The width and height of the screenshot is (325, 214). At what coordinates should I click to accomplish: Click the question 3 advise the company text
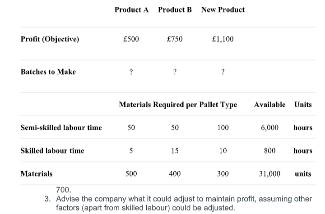pos(178,203)
